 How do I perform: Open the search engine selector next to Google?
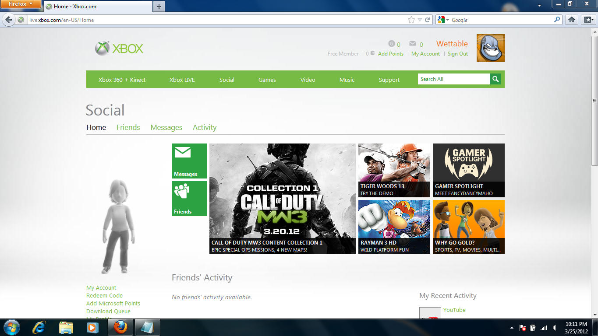pyautogui.click(x=443, y=20)
